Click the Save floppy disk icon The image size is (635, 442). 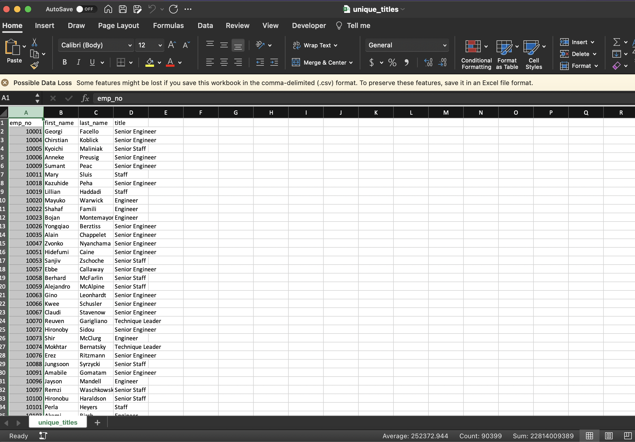123,9
